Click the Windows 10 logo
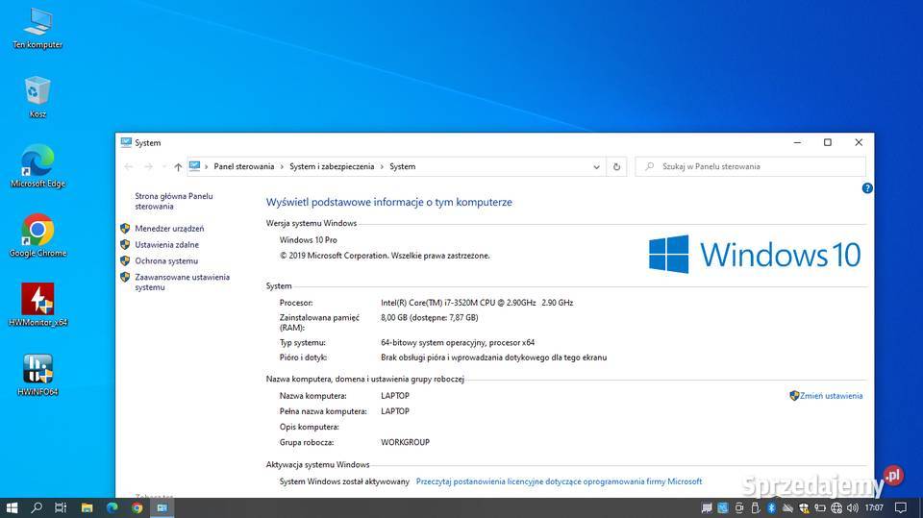 click(x=754, y=255)
